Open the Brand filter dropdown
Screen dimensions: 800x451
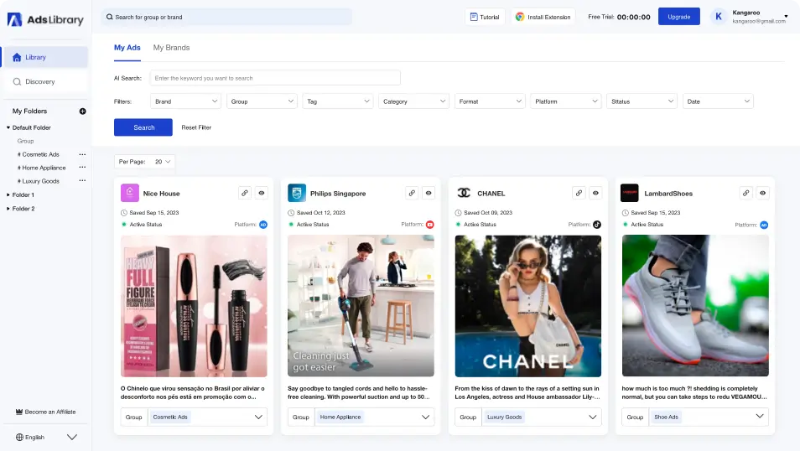point(185,101)
